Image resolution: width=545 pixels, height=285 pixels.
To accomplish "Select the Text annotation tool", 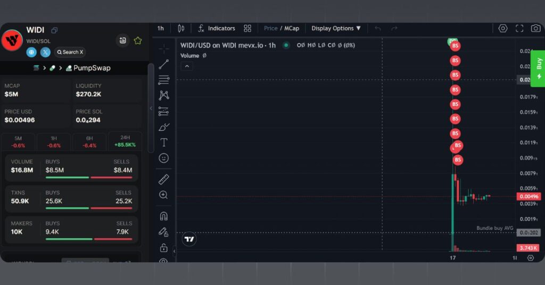I will coord(164,142).
